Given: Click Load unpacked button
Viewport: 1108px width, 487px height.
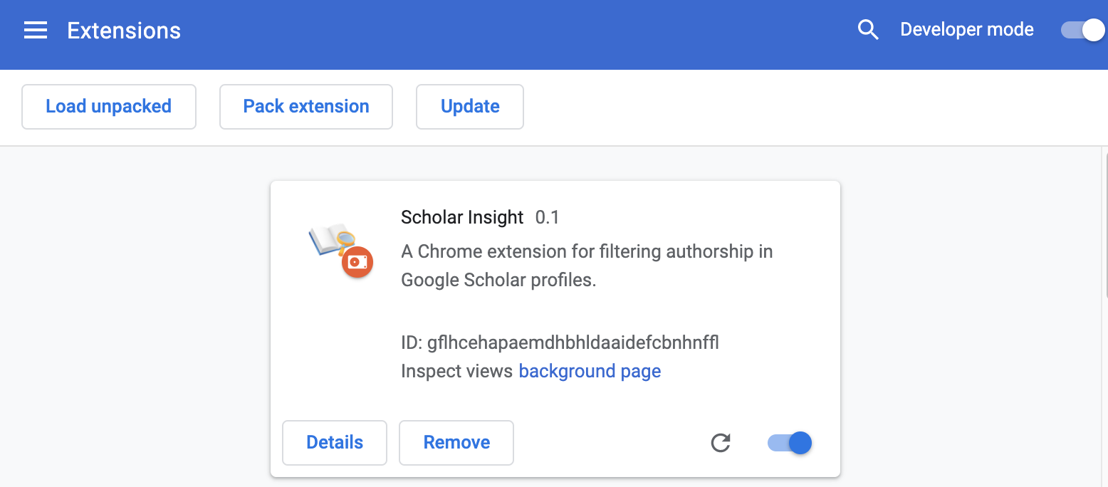Looking at the screenshot, I should (x=109, y=107).
